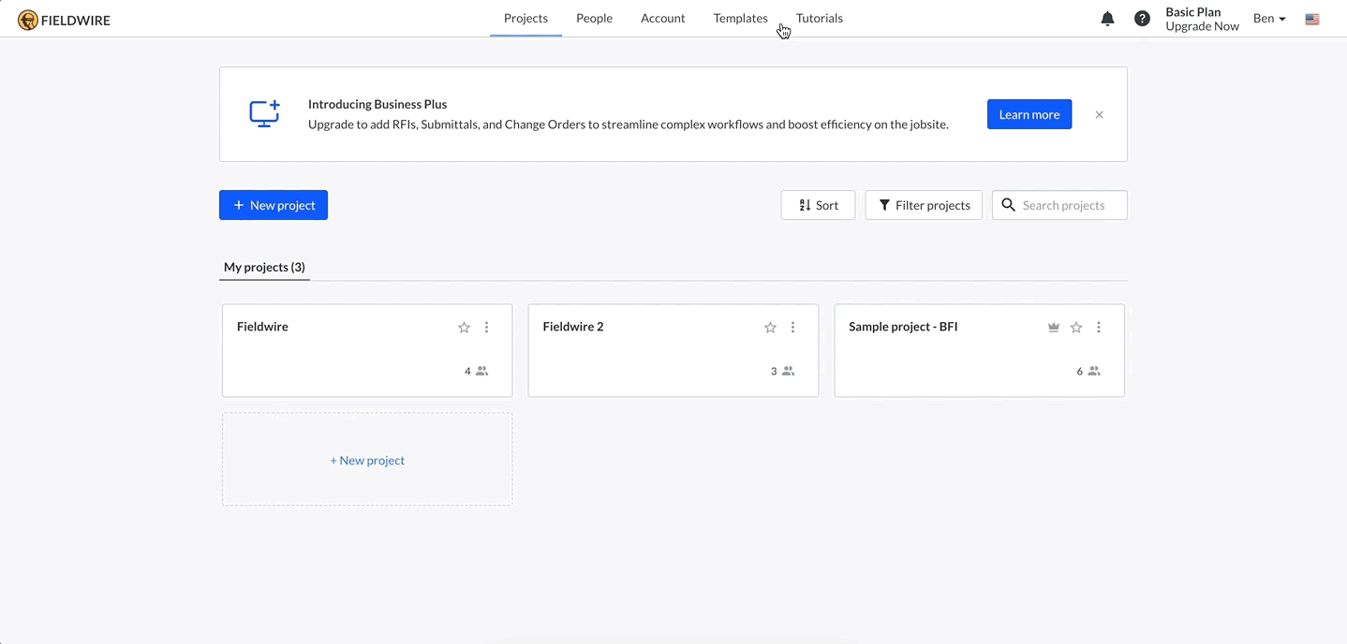This screenshot has height=644, width=1347.
Task: Click Learn more about Business Plus
Action: 1029,114
